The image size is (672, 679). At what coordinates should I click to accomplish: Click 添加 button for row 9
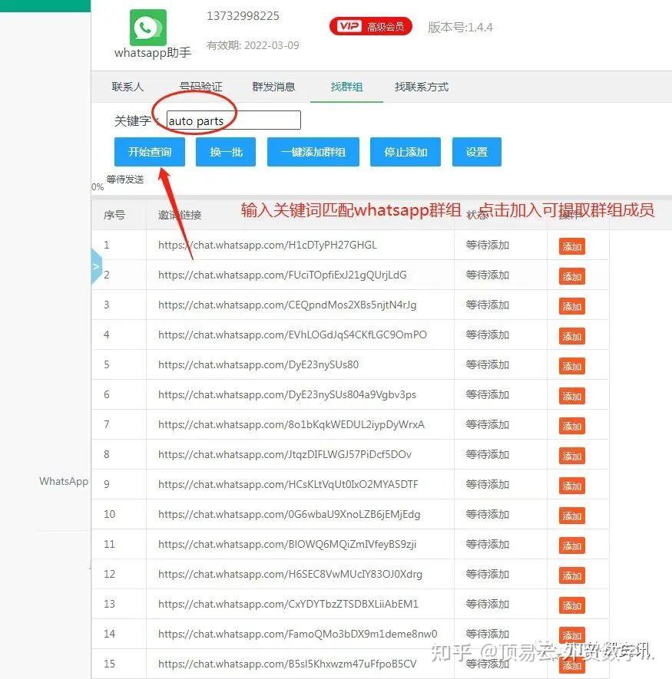(x=572, y=486)
